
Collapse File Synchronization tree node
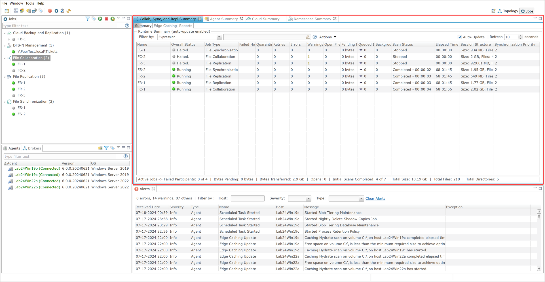pyautogui.click(x=5, y=102)
